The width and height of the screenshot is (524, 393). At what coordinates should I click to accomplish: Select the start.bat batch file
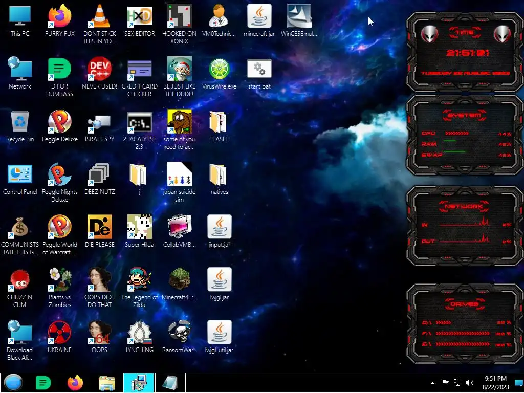pyautogui.click(x=259, y=73)
